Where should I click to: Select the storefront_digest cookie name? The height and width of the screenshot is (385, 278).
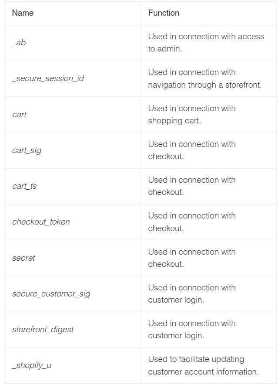tap(43, 330)
